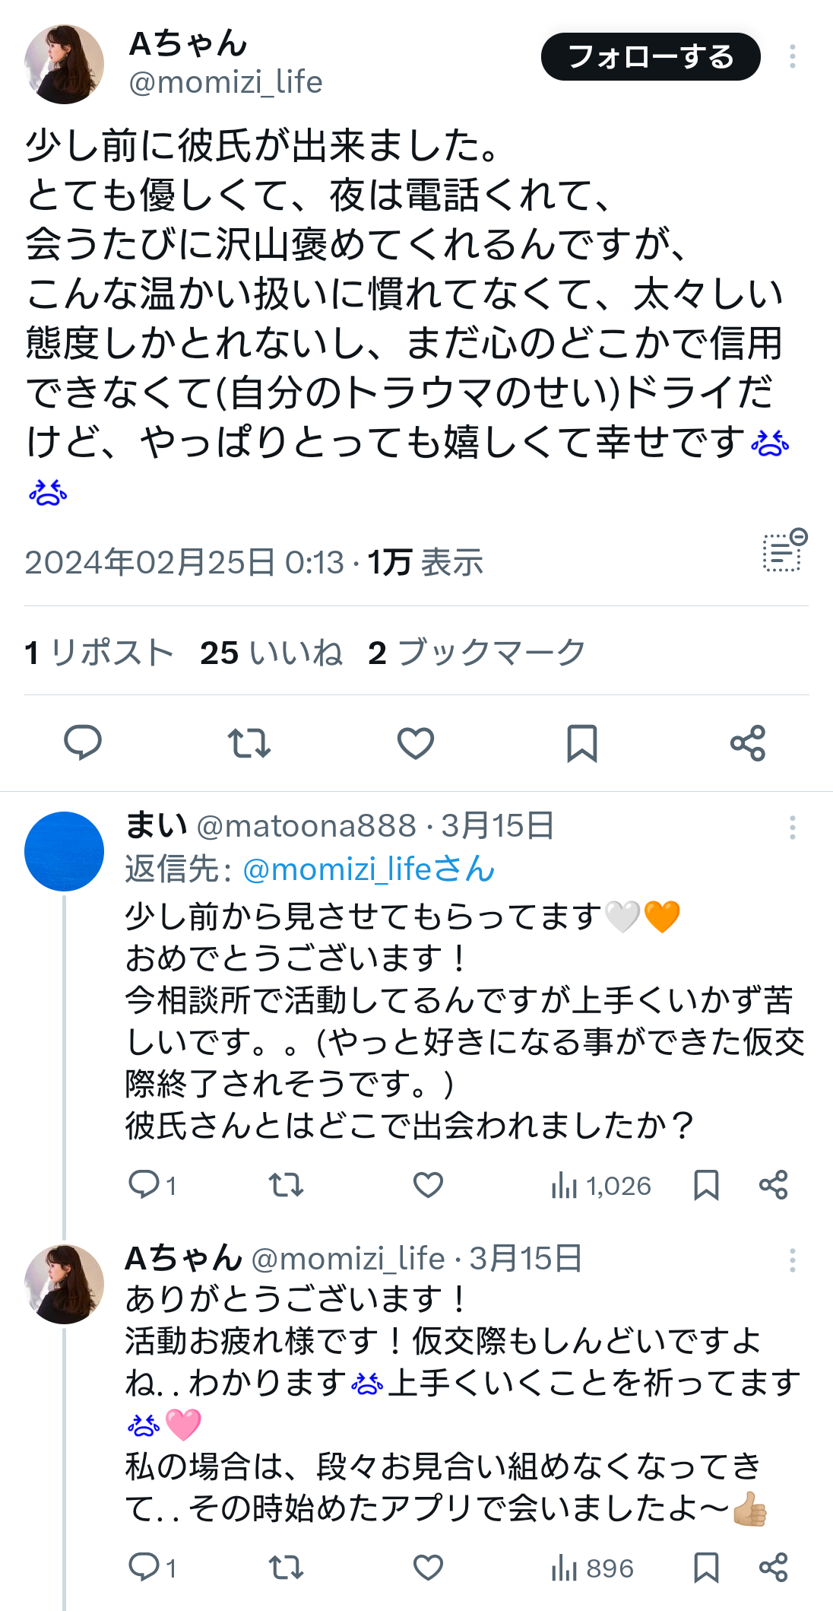The width and height of the screenshot is (833, 1611).
Task: Bookmark まい's reply
Action: [706, 1185]
